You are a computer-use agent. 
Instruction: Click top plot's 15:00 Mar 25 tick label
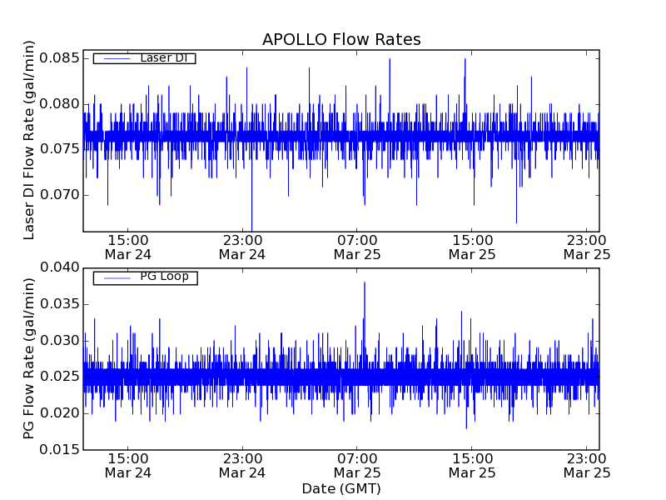472,247
